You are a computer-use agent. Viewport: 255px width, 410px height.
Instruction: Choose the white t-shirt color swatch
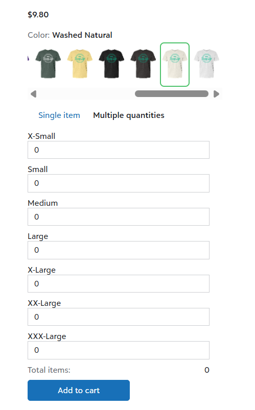(206, 64)
